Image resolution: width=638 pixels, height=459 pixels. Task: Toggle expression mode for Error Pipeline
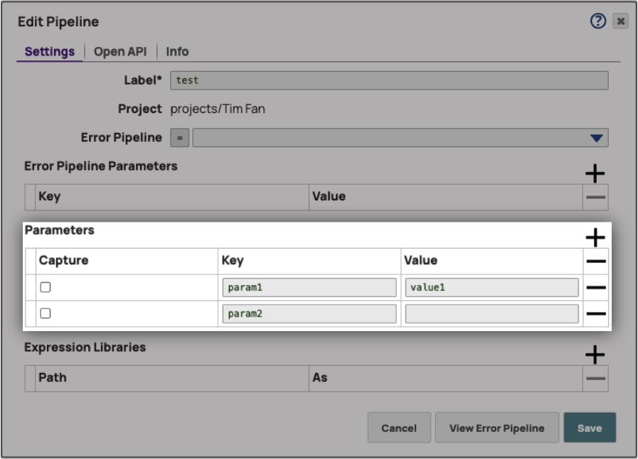pos(180,138)
